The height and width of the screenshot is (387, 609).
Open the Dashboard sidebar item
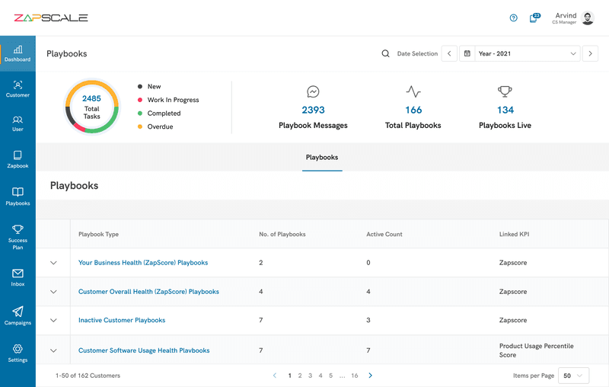tap(18, 53)
